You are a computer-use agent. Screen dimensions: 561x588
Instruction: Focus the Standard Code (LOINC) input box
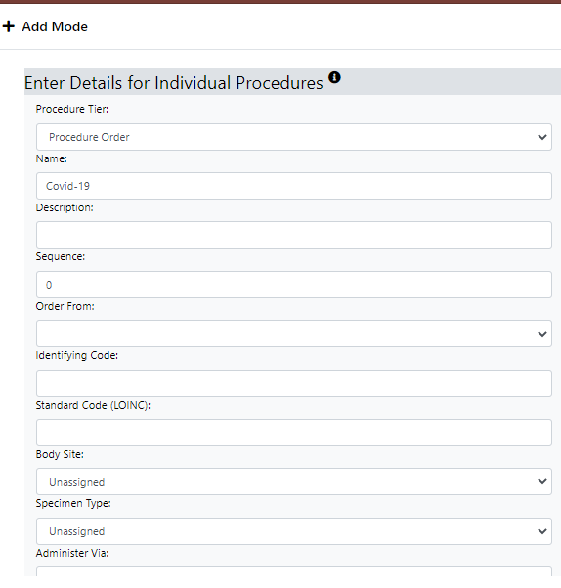point(294,432)
